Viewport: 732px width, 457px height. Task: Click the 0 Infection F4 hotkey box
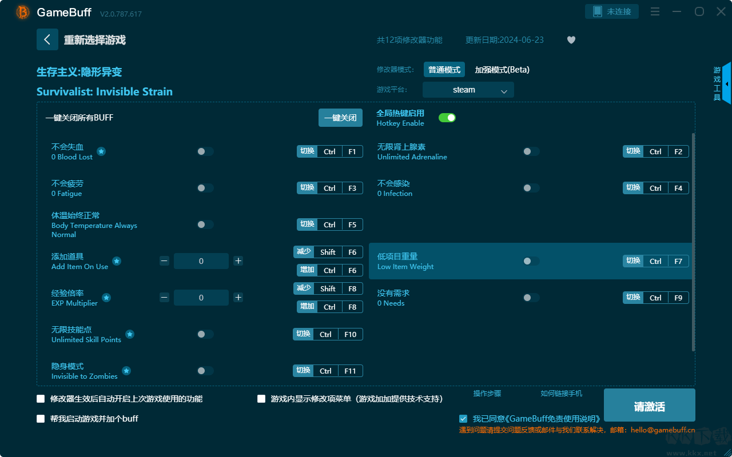[656, 188]
